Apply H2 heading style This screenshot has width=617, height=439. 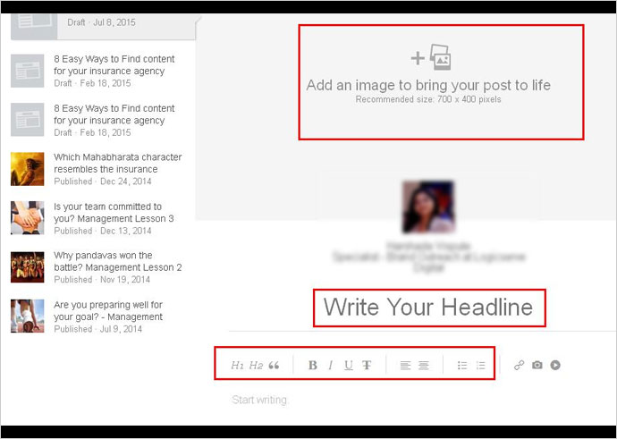(x=256, y=366)
